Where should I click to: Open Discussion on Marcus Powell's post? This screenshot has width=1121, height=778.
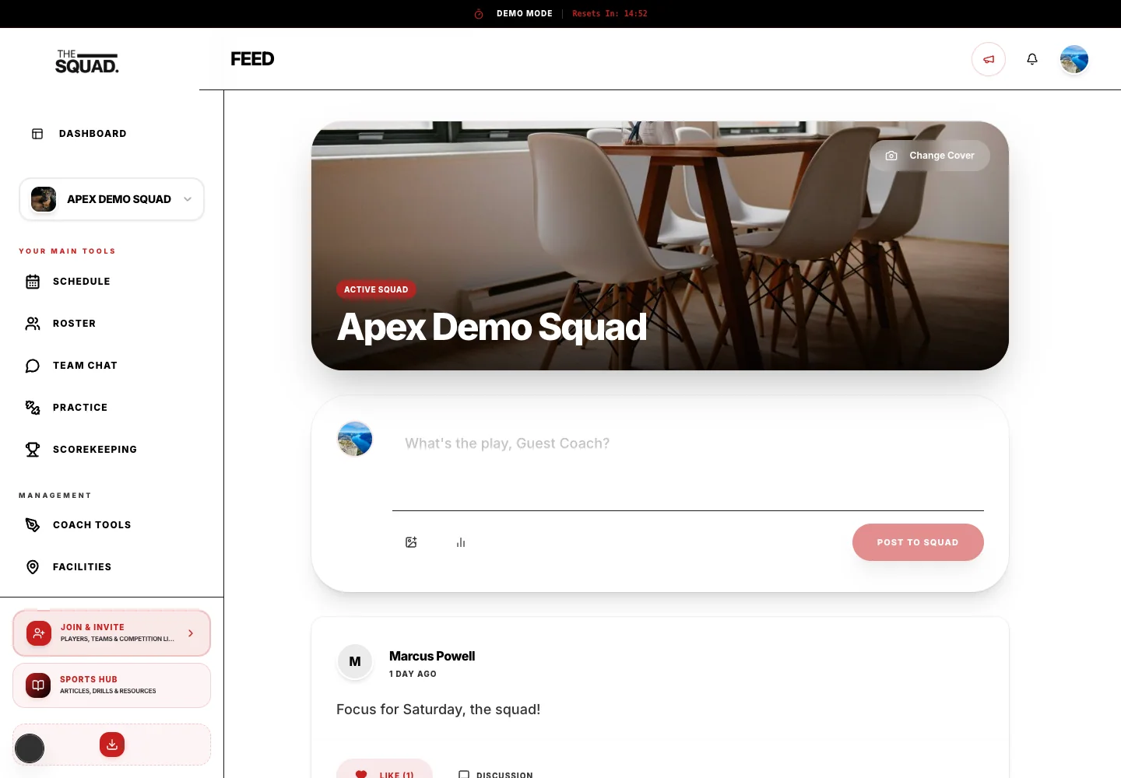(496, 774)
